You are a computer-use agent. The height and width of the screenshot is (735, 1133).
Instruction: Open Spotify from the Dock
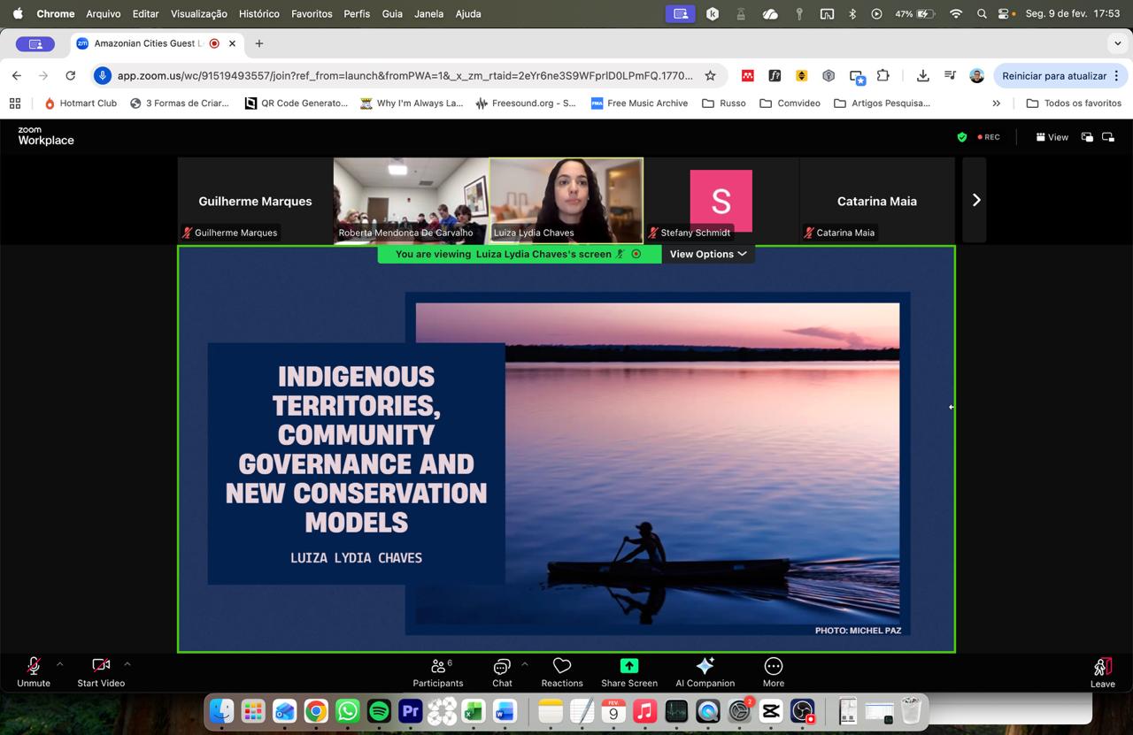[379, 711]
